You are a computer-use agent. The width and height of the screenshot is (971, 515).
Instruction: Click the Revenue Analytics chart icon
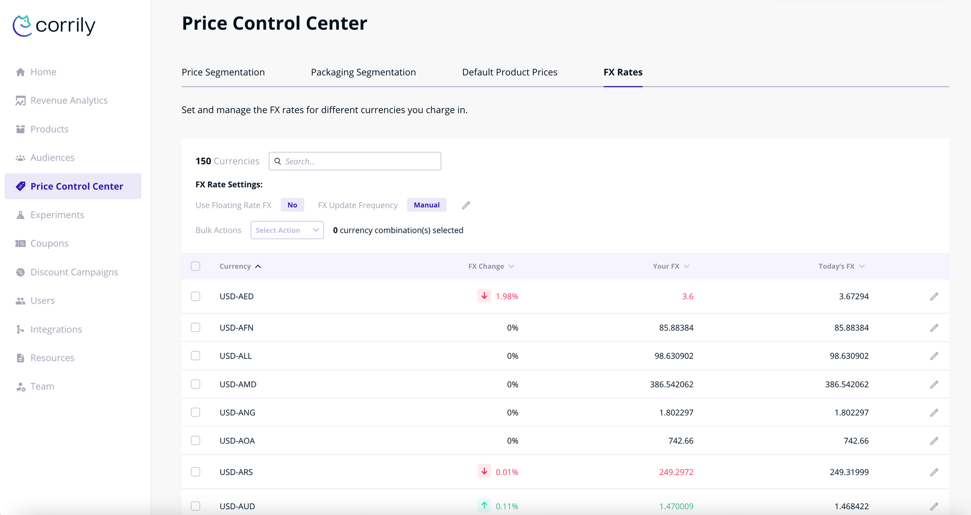(x=20, y=101)
